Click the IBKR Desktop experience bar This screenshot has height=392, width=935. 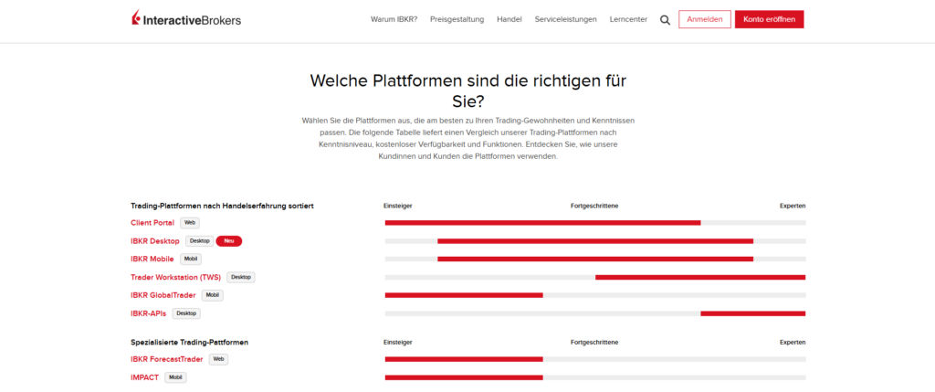point(595,241)
